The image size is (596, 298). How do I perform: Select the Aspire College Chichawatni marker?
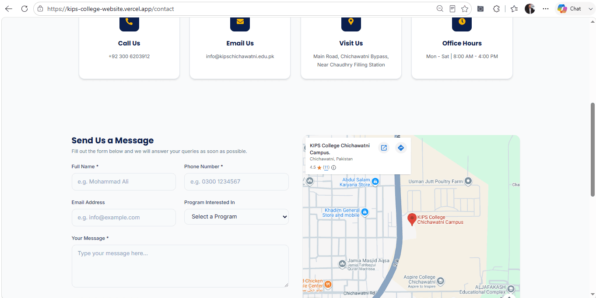441,281
